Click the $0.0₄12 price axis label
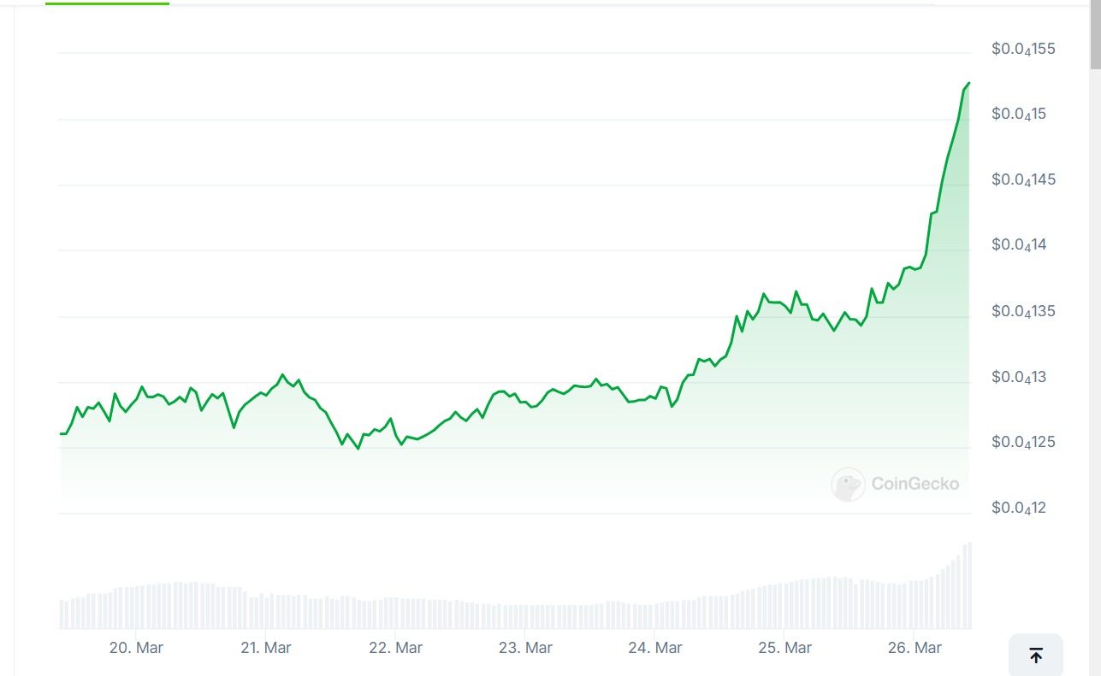 1019,508
